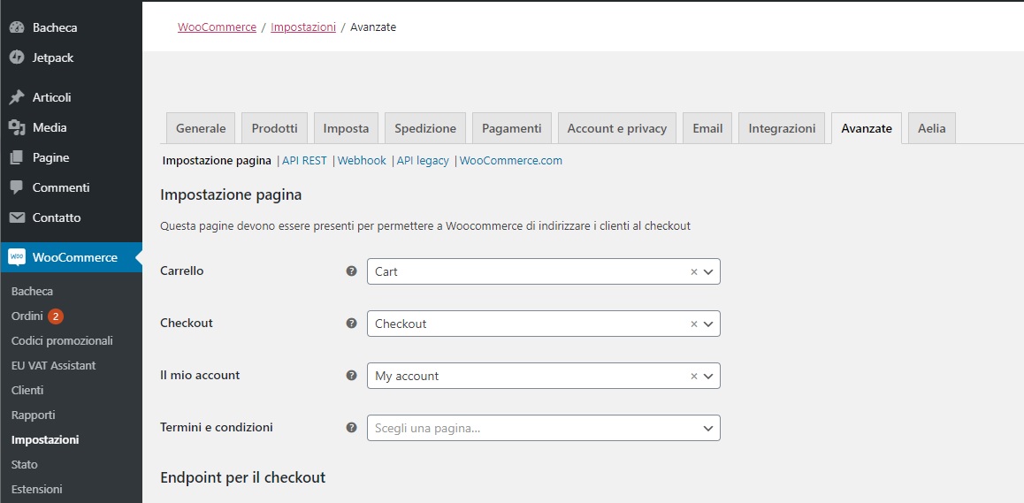Screen dimensions: 1024x503
Task: Click the help icon next to Termini e condizioni
Action: click(351, 428)
